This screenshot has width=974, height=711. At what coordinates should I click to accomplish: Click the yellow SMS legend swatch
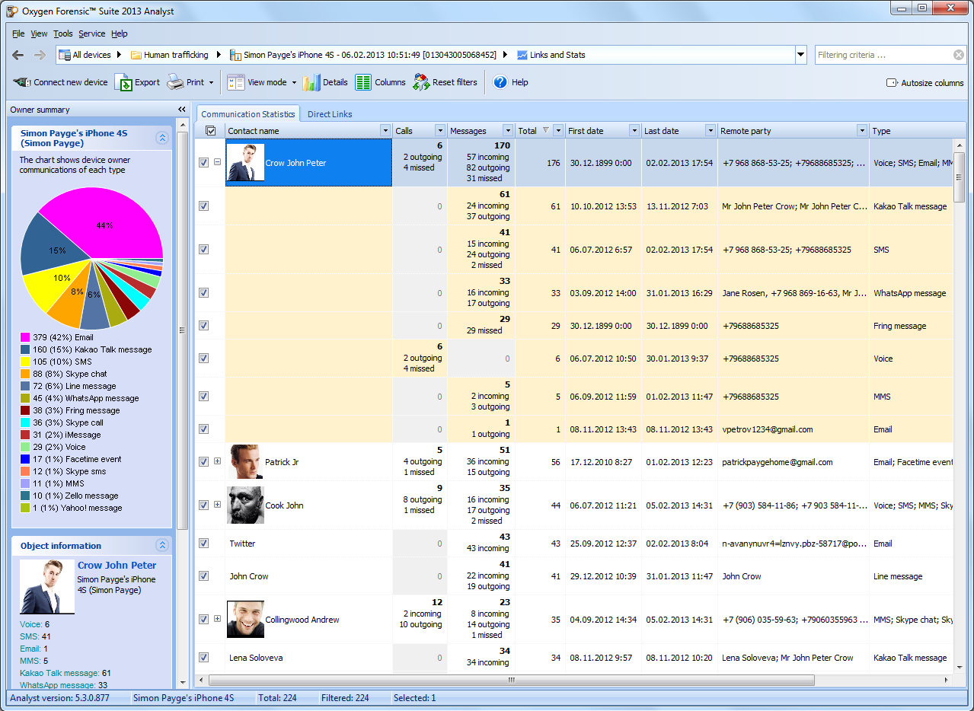[x=25, y=362]
